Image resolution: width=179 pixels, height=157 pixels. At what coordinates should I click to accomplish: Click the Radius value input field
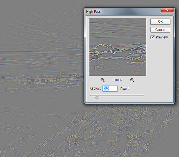coord(110,89)
